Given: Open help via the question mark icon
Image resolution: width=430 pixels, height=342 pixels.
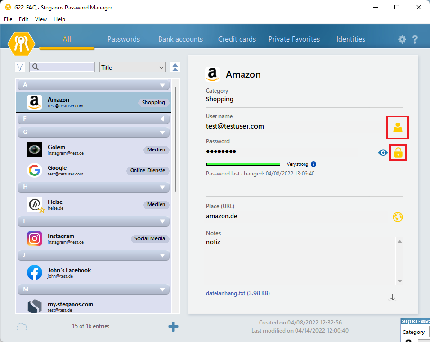Looking at the screenshot, I should pos(415,40).
